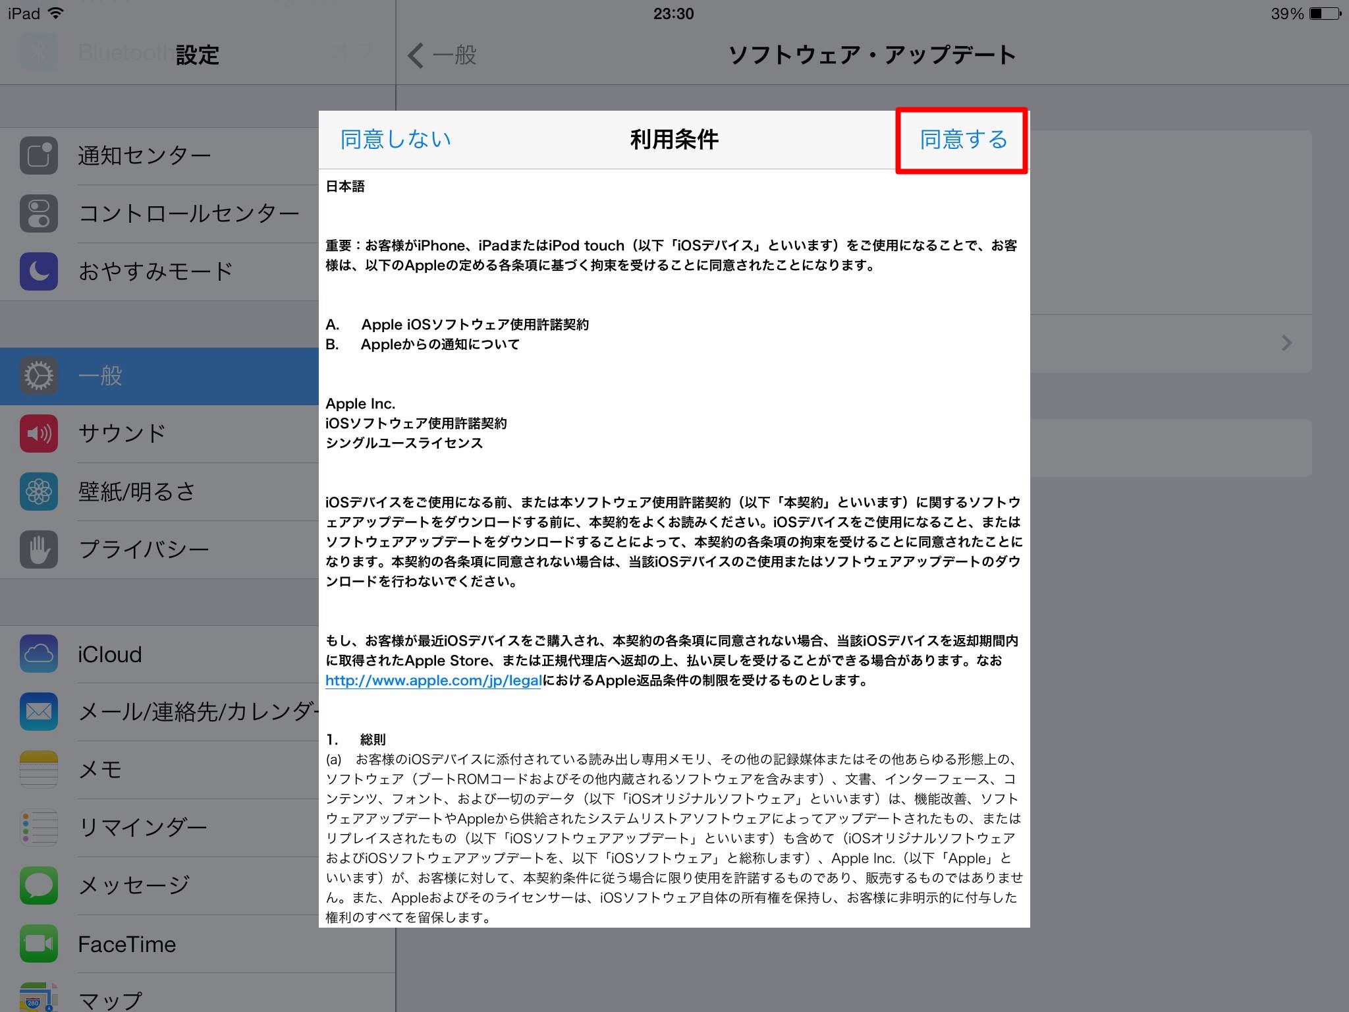Select the メモ row label
Viewport: 1349px width, 1012px height.
coord(100,770)
